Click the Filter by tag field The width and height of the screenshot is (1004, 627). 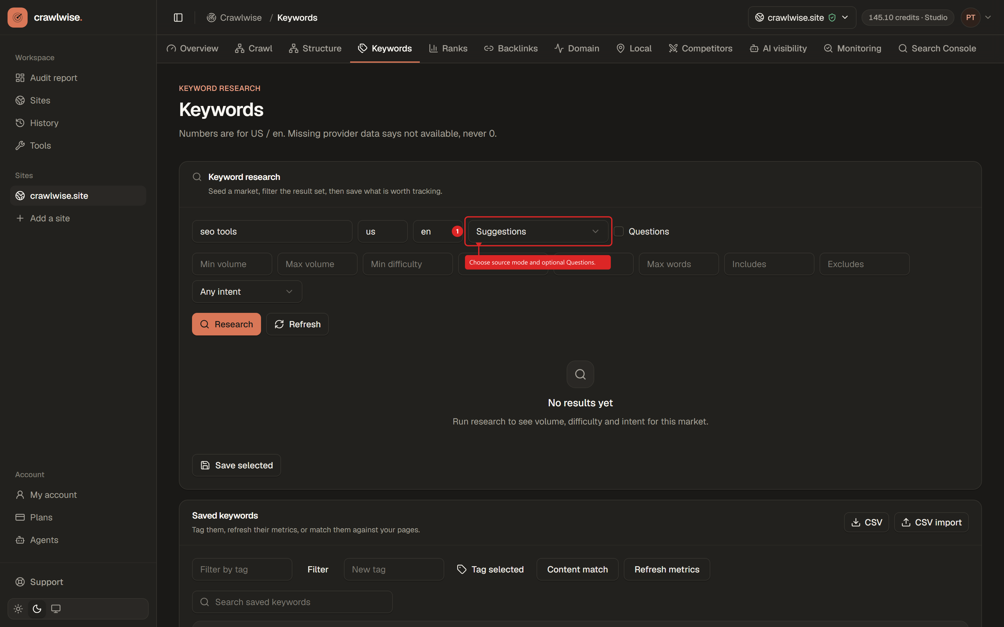[x=242, y=569]
